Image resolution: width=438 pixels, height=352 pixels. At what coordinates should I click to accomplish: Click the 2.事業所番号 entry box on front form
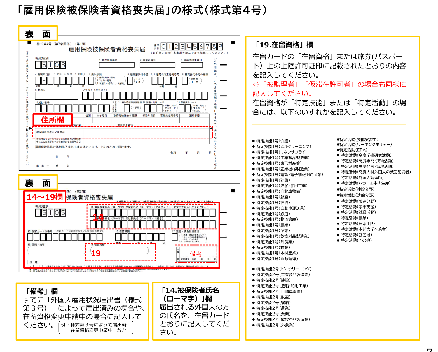point(158,65)
